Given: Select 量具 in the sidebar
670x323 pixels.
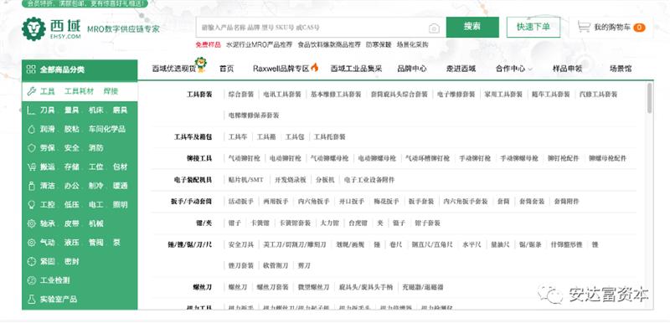Looking at the screenshot, I should [72, 110].
